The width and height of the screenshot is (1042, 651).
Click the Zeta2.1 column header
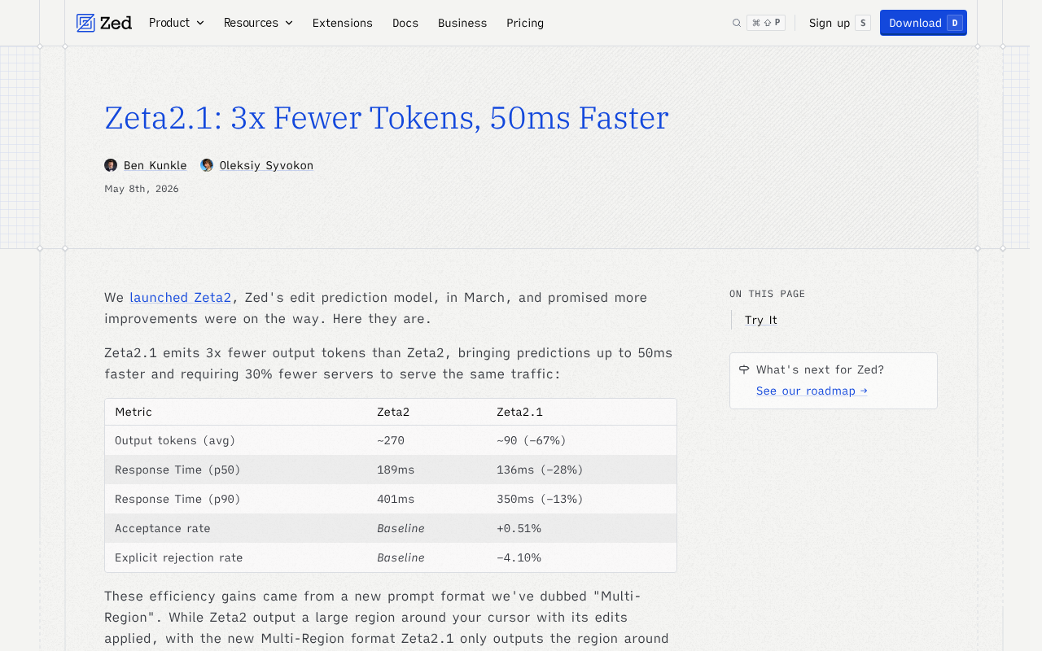point(581,412)
